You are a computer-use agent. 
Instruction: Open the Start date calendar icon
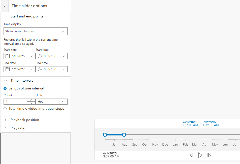point(8,56)
